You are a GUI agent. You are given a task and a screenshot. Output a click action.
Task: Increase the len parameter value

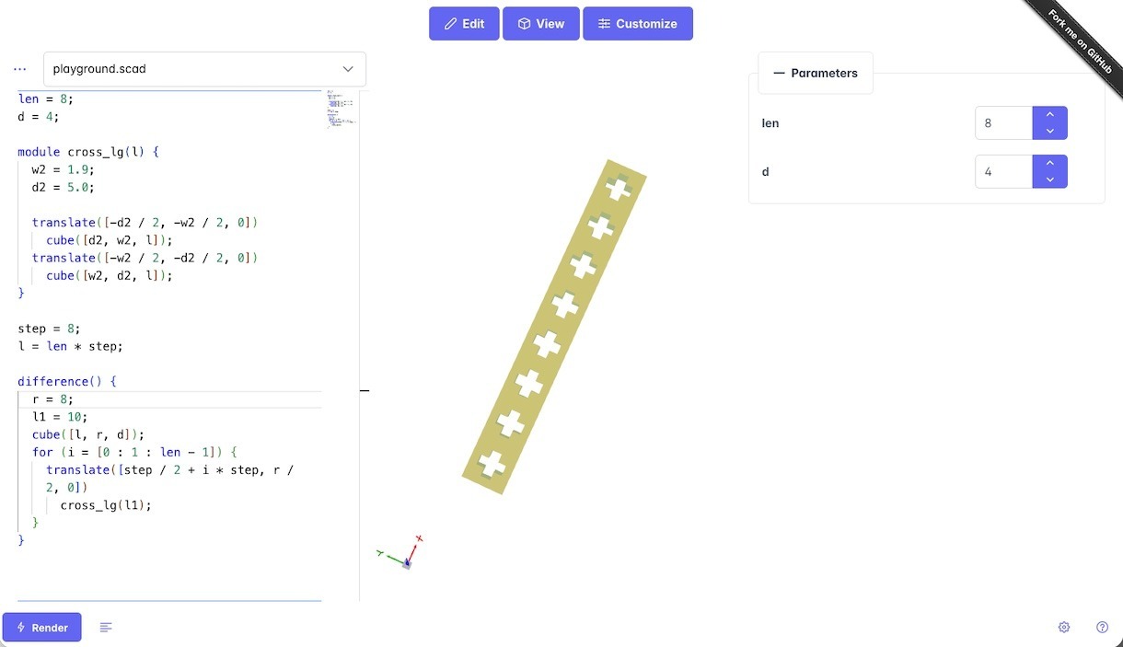coord(1050,115)
